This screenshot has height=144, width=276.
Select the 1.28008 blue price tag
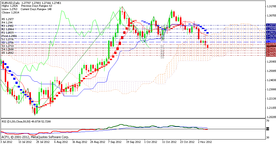pyautogui.click(x=270, y=41)
